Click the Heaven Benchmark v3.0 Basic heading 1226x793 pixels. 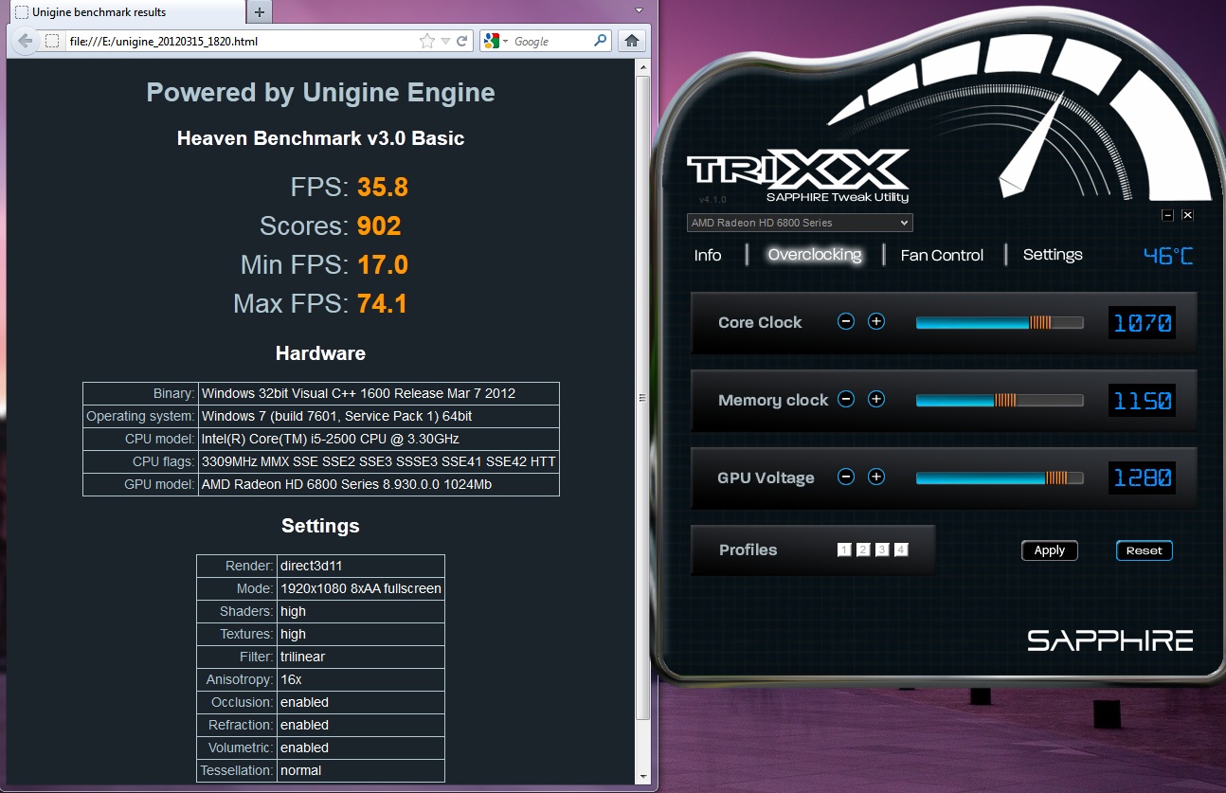pyautogui.click(x=320, y=138)
